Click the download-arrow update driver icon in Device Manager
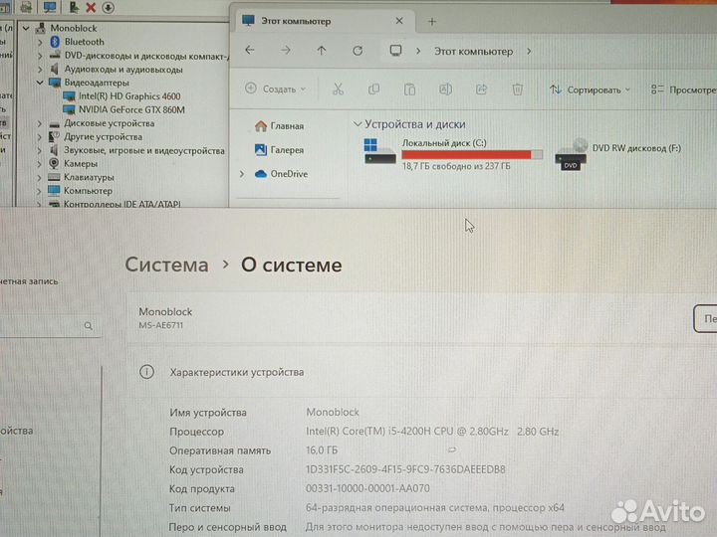Screen dimensions: 717x537 coord(108,7)
